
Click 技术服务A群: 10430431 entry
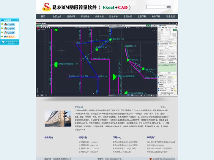point(89,142)
